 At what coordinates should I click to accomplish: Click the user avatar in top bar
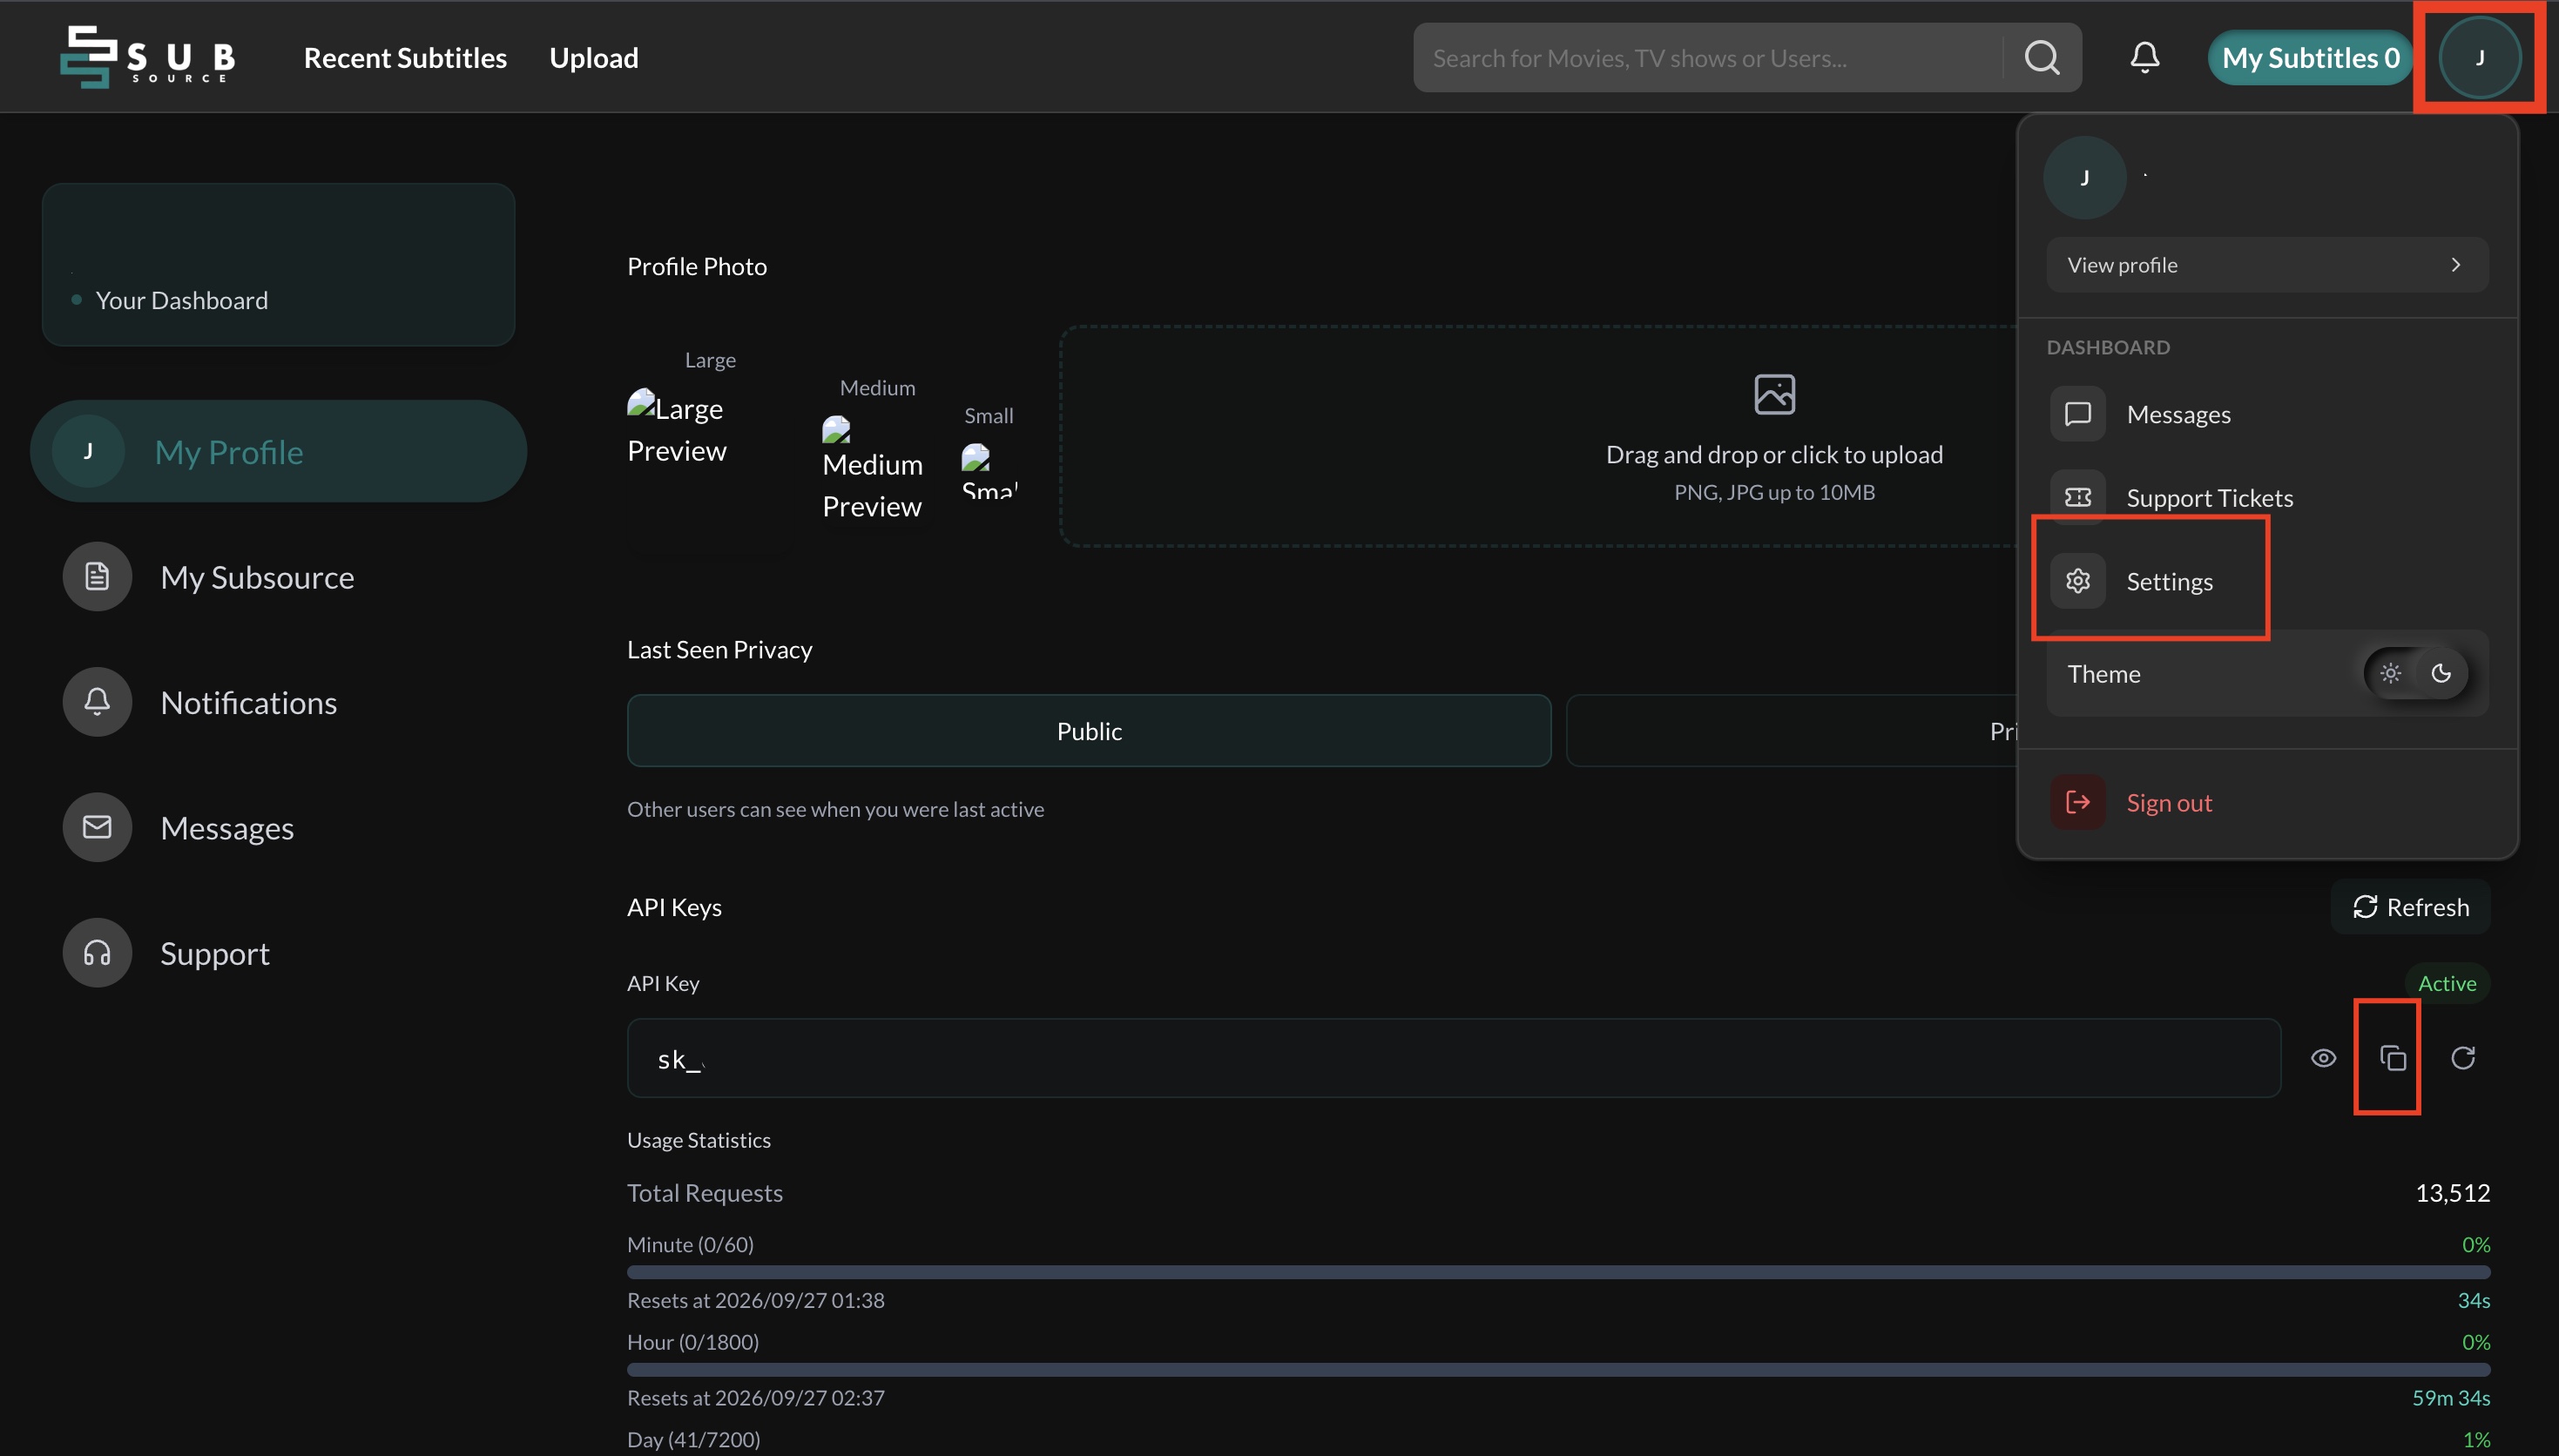(x=2479, y=58)
